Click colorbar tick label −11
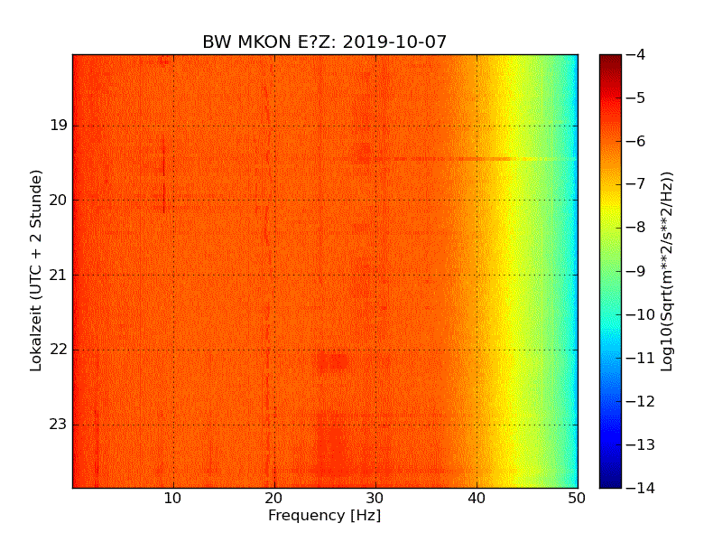 pos(641,358)
